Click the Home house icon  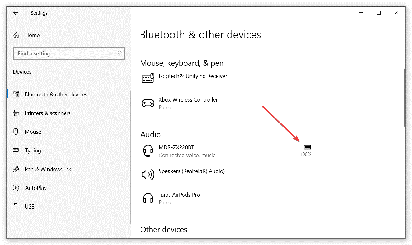pos(16,35)
